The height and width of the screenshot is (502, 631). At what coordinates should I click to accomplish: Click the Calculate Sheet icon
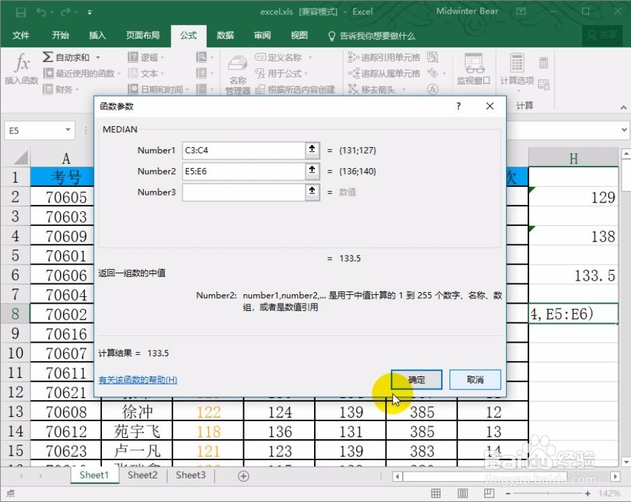pyautogui.click(x=544, y=84)
